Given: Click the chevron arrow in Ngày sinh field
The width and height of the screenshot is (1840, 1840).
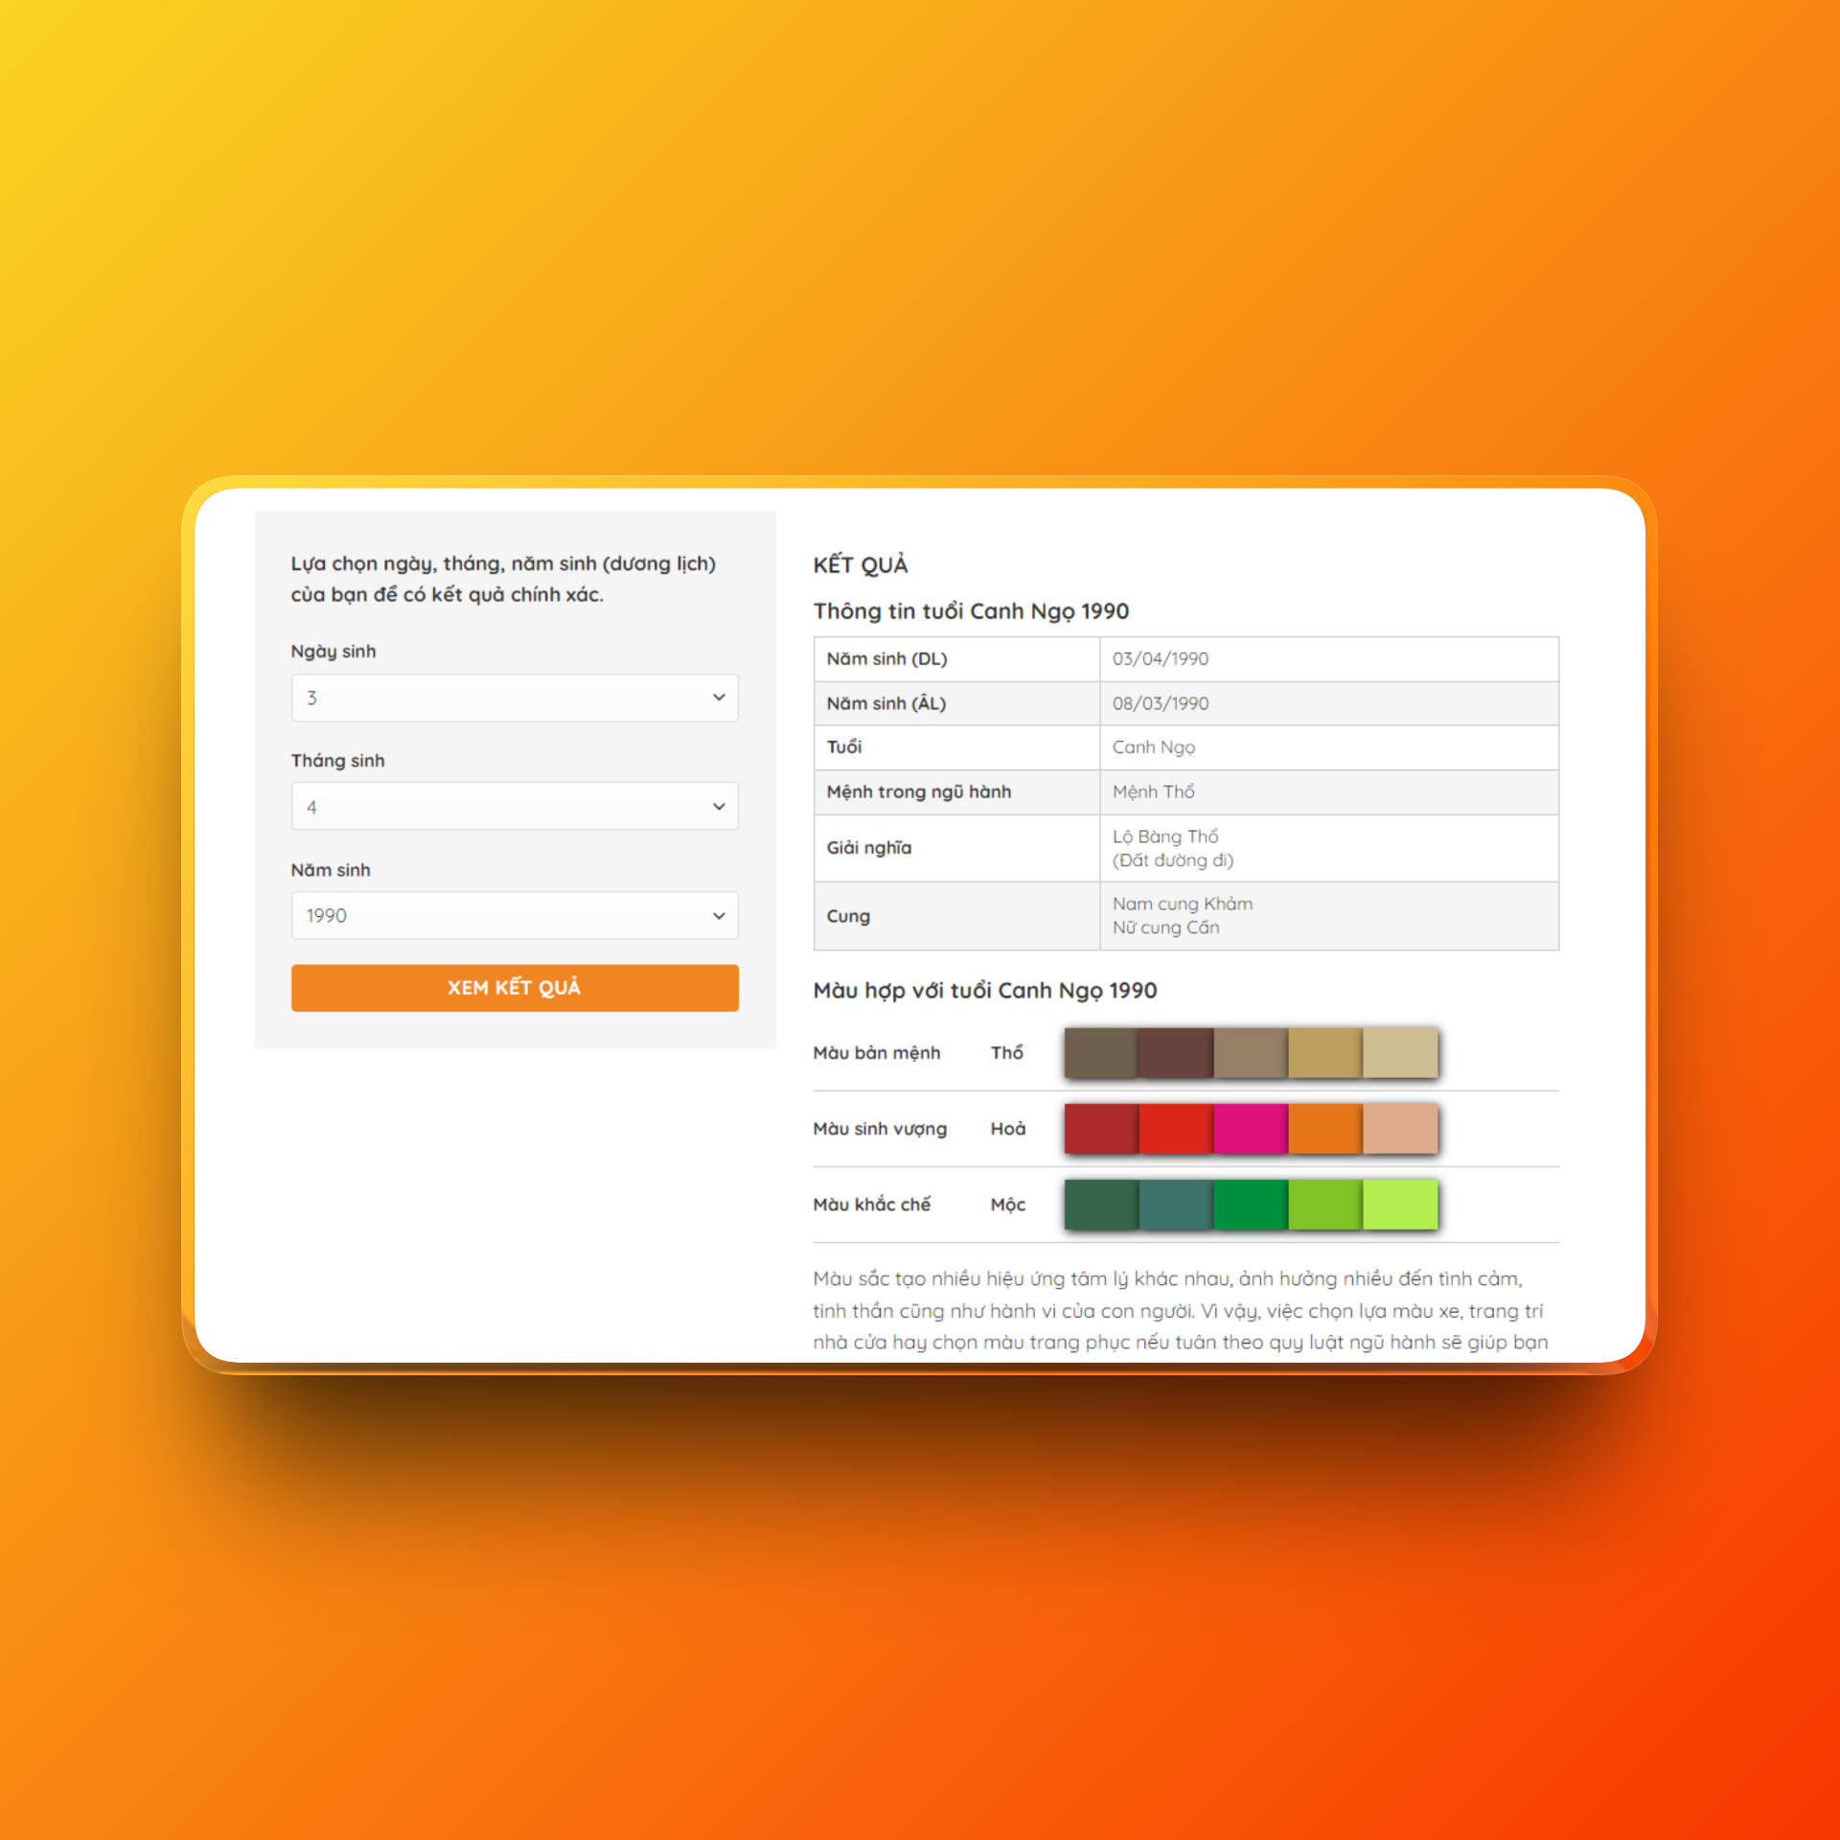Looking at the screenshot, I should point(719,698).
